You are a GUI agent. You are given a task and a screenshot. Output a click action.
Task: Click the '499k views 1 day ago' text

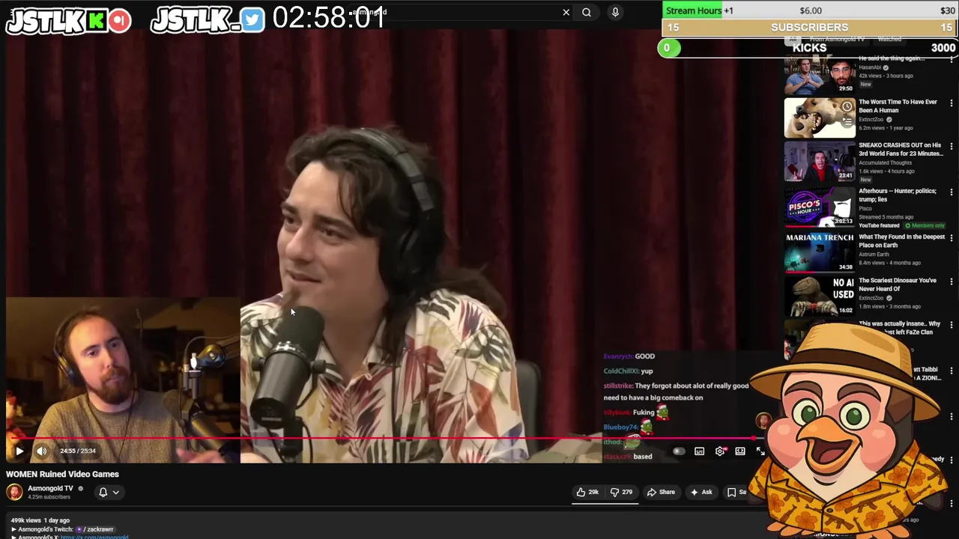click(x=40, y=520)
